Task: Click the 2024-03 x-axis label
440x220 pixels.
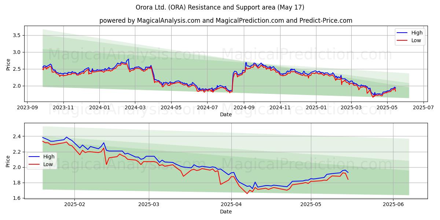Action: [135, 108]
